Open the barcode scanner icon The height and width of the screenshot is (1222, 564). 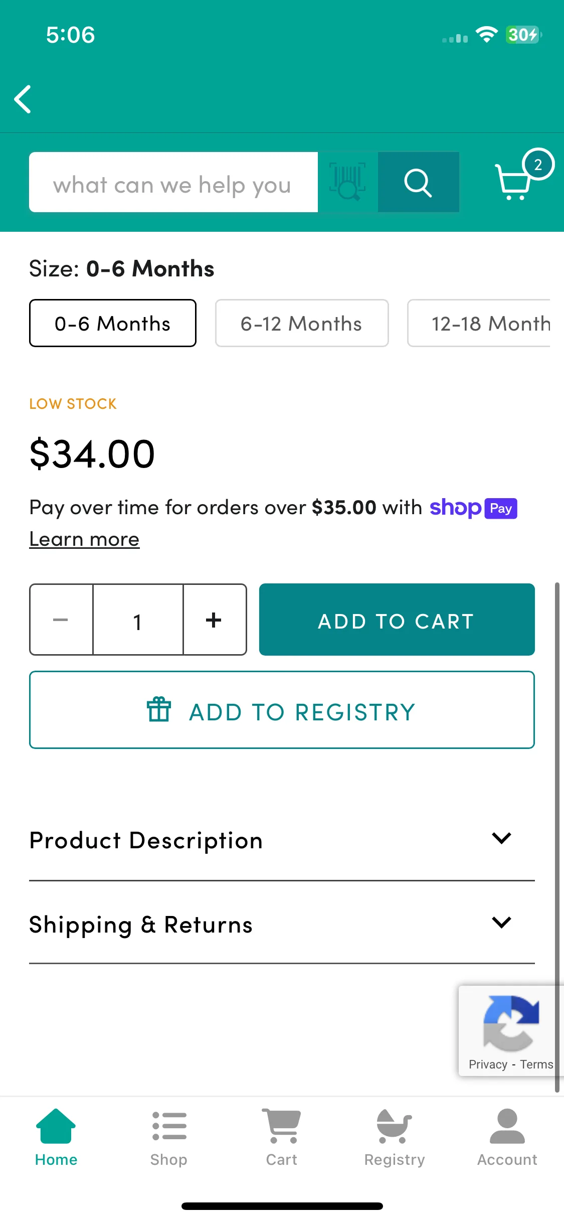pyautogui.click(x=347, y=182)
